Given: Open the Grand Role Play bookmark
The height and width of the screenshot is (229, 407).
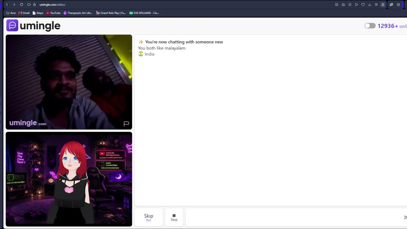Looking at the screenshot, I should click(x=111, y=13).
